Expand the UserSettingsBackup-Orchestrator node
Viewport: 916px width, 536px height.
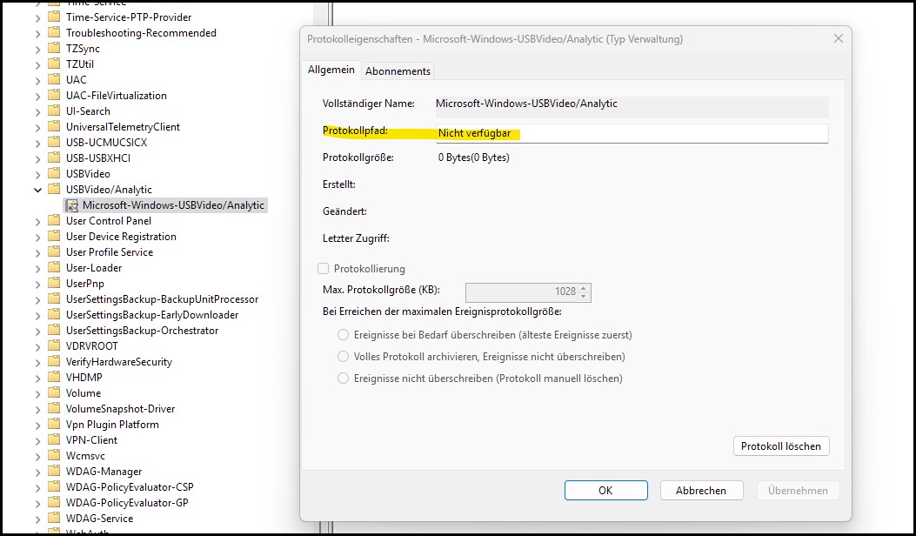pyautogui.click(x=38, y=331)
